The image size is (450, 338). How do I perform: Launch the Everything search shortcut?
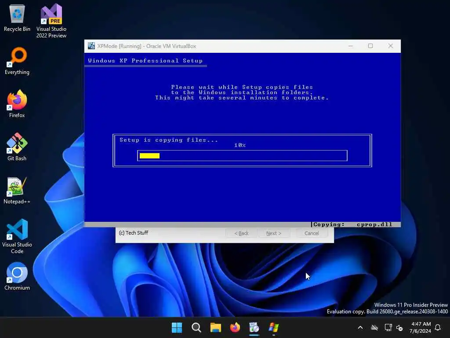[17, 61]
